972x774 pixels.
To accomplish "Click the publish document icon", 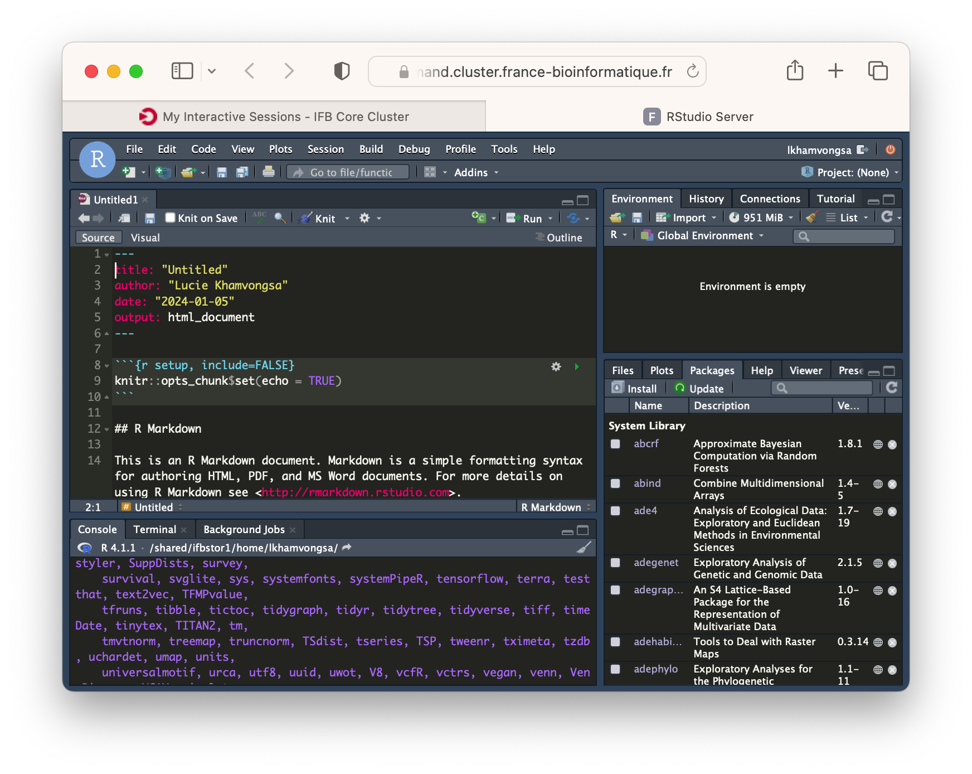I will pyautogui.click(x=573, y=218).
